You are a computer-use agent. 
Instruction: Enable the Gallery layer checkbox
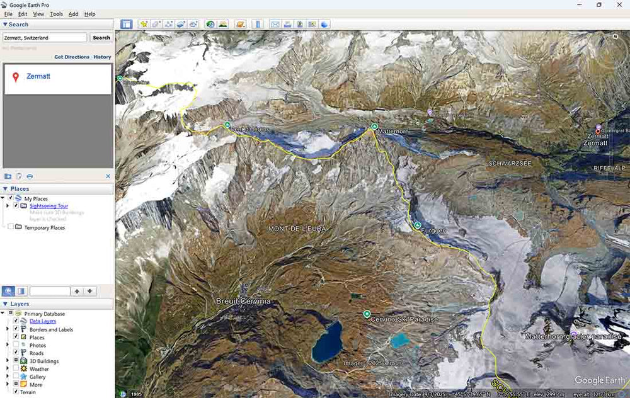pyautogui.click(x=16, y=377)
